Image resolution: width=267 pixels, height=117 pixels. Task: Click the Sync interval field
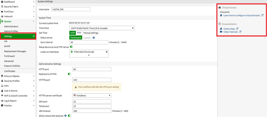pos(89,42)
